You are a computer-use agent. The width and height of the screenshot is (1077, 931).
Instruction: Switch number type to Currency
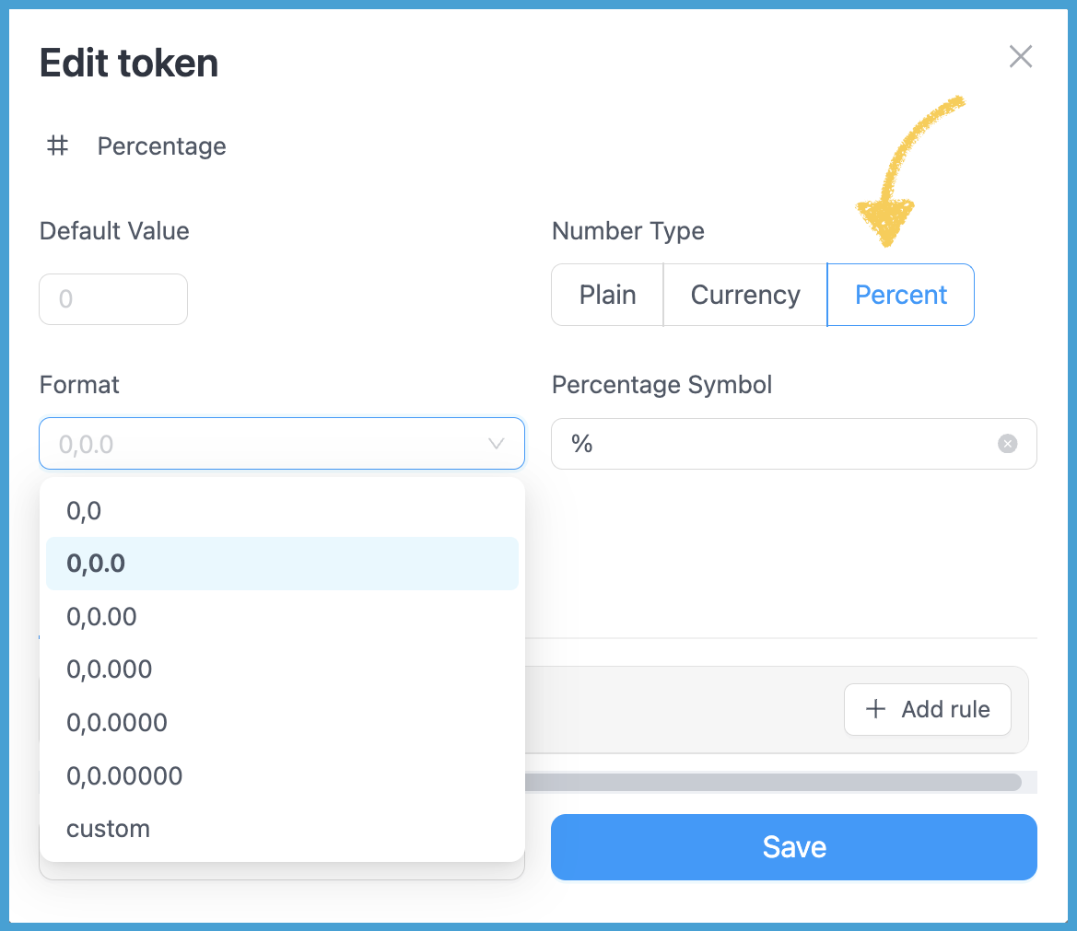click(x=745, y=295)
